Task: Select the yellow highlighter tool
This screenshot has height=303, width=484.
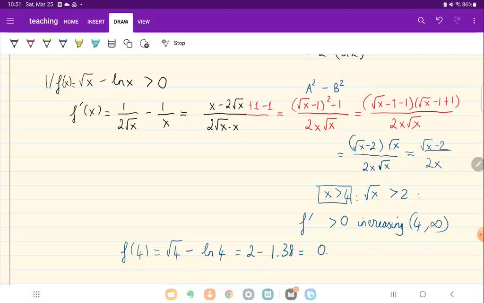Action: [x=79, y=43]
